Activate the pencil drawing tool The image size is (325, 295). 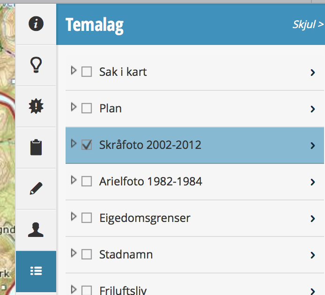36,189
